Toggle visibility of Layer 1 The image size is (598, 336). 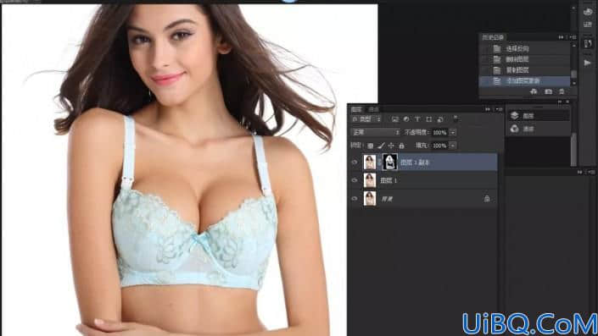(x=355, y=180)
